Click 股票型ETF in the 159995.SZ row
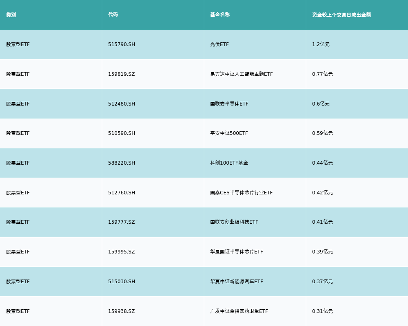 tap(18, 252)
